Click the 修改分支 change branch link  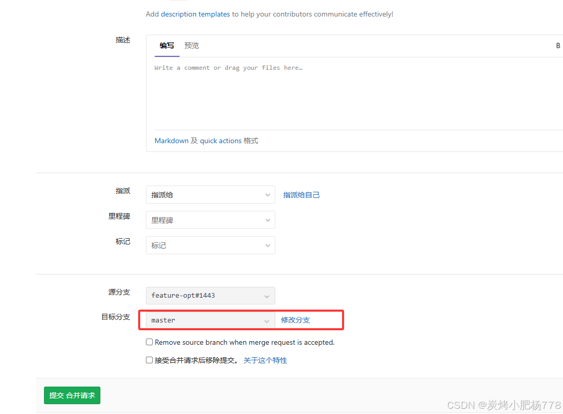point(295,320)
